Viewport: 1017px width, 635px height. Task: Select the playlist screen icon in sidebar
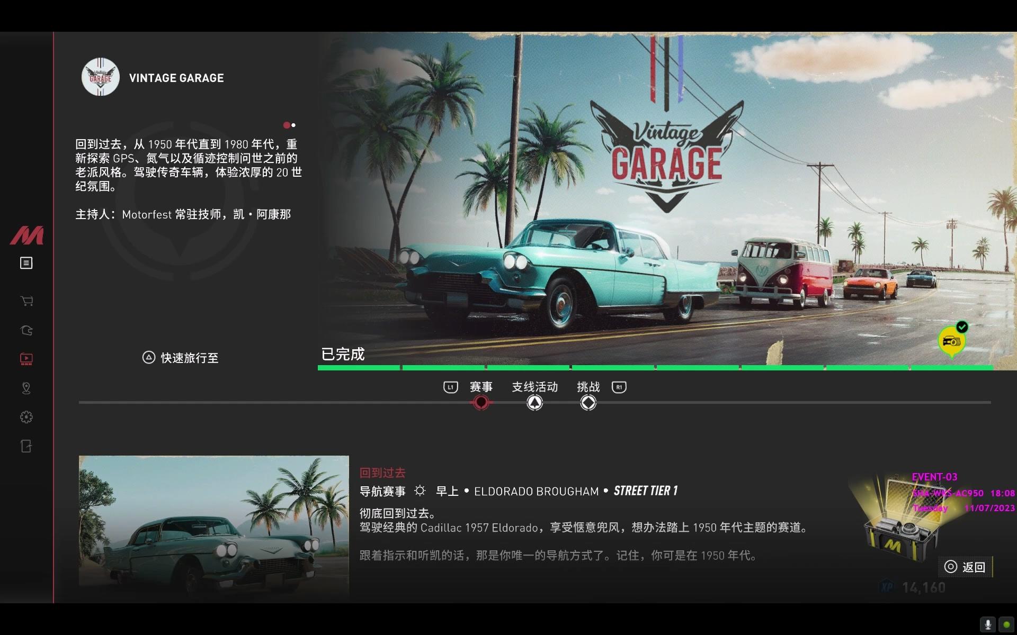coord(26,359)
